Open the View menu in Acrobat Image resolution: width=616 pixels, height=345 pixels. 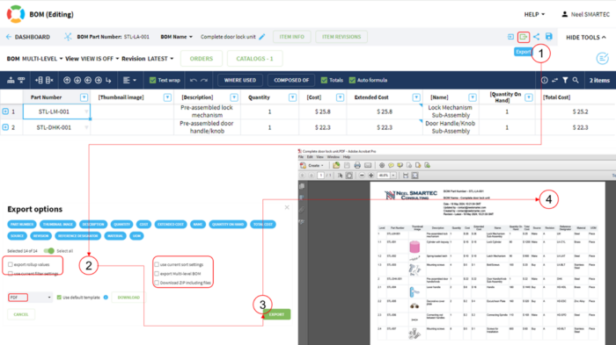(x=320, y=157)
